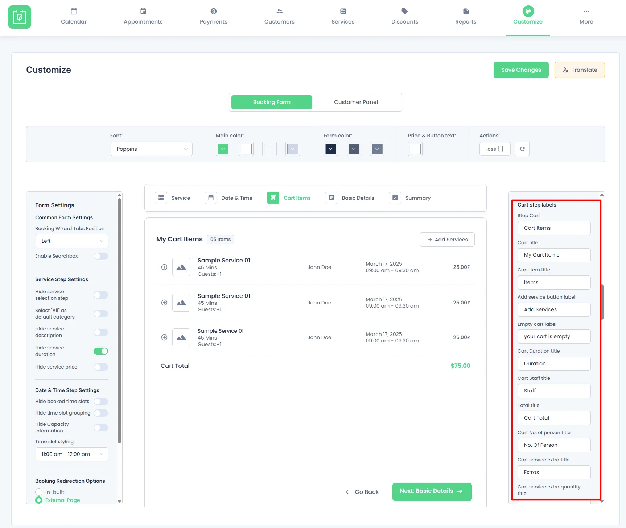This screenshot has height=528, width=626.
Task: Open the Calendar navigation icon
Action: [74, 11]
